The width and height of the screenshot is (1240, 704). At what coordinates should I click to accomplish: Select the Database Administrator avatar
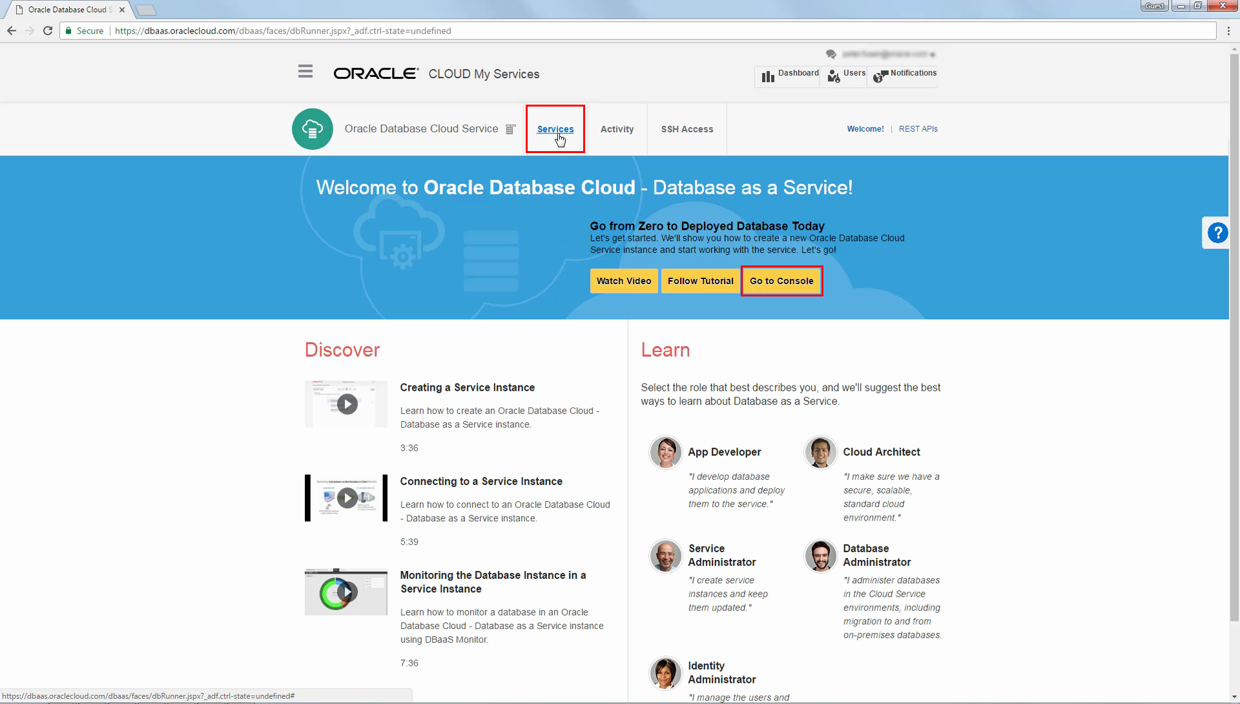tap(820, 555)
